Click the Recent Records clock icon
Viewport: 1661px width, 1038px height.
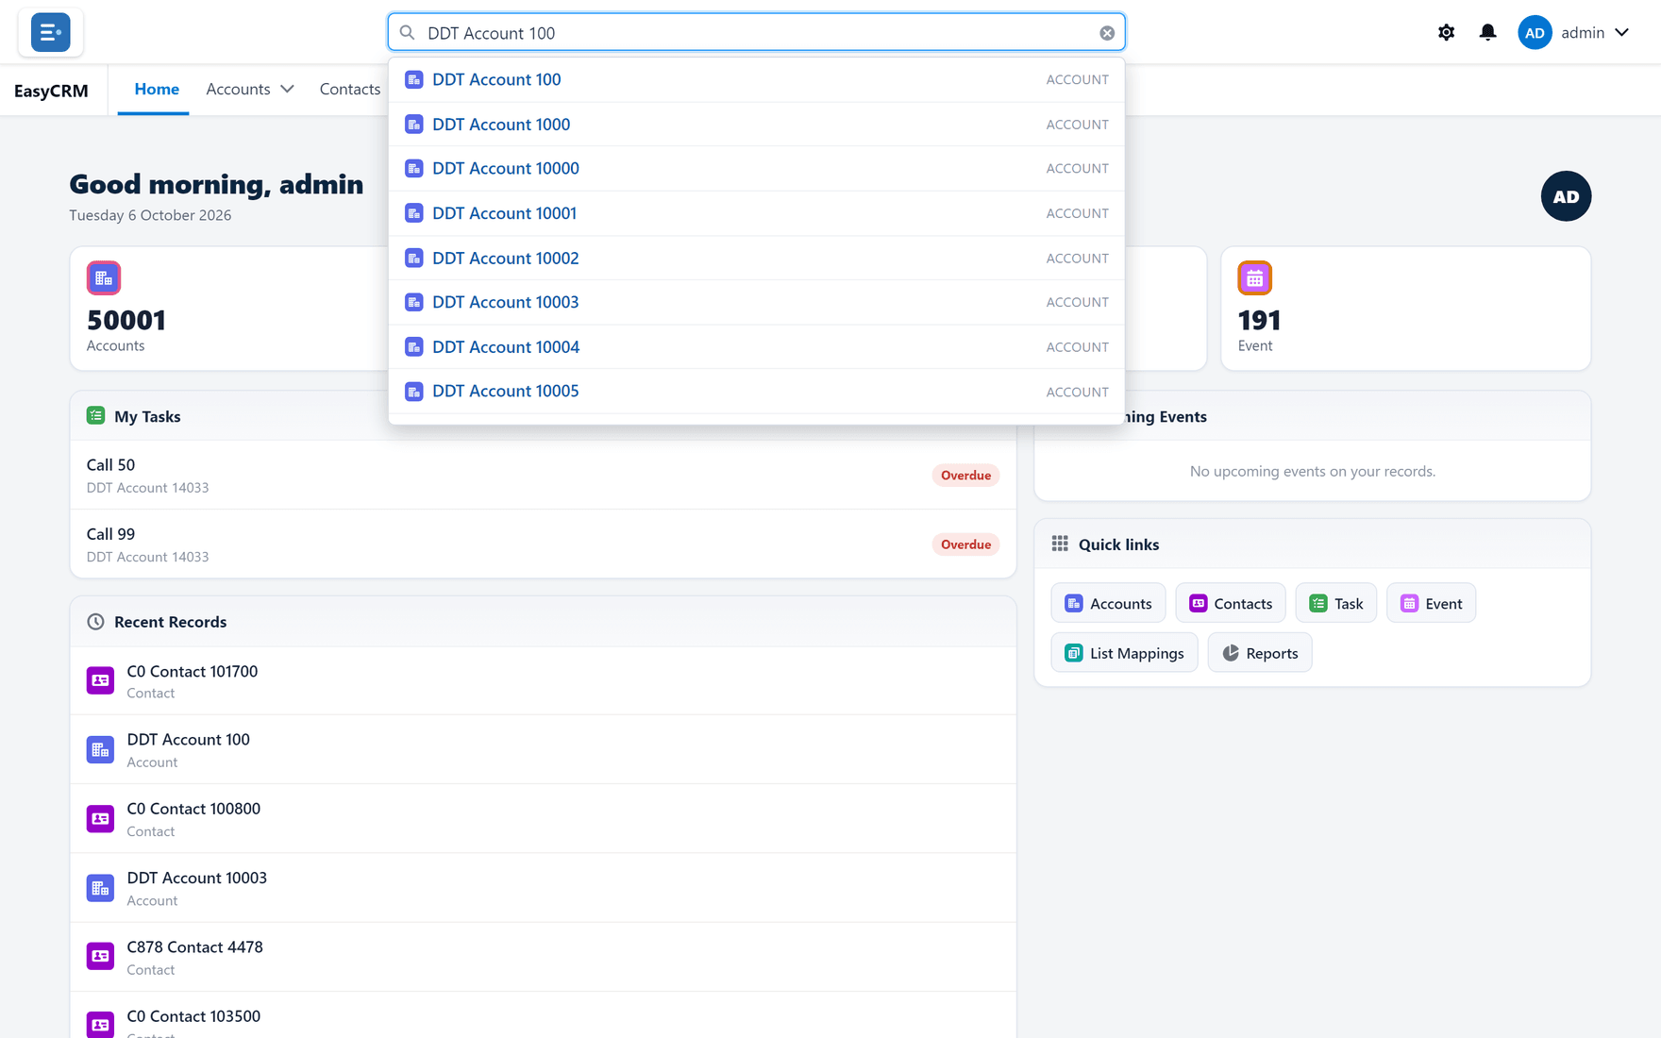[x=95, y=621]
